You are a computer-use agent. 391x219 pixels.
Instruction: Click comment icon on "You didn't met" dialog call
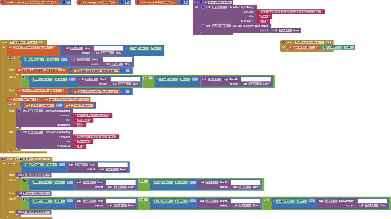(19, 132)
